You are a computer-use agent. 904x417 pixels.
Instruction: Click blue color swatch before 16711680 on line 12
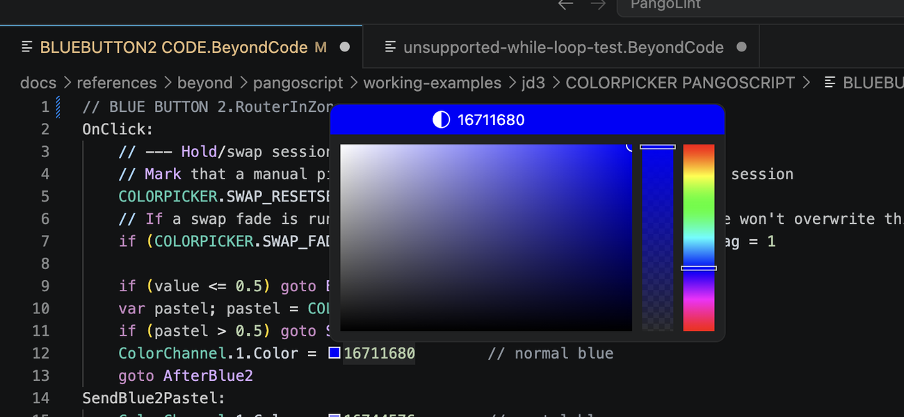tap(334, 353)
